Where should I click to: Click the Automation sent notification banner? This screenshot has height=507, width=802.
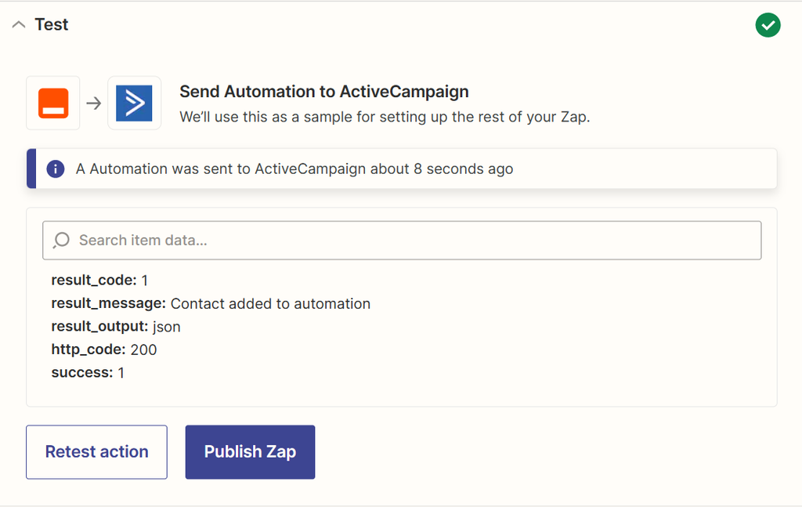pos(401,168)
